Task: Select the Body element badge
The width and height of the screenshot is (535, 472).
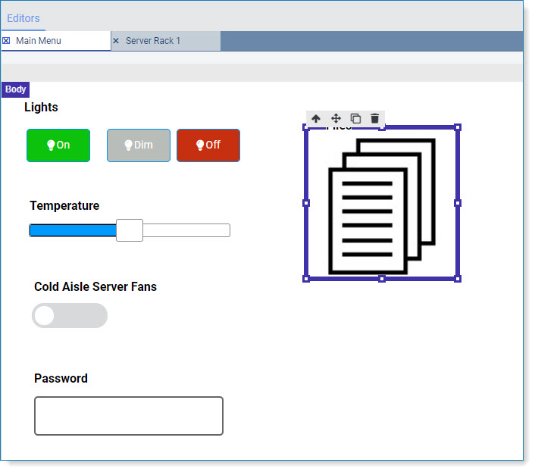Action: [15, 89]
